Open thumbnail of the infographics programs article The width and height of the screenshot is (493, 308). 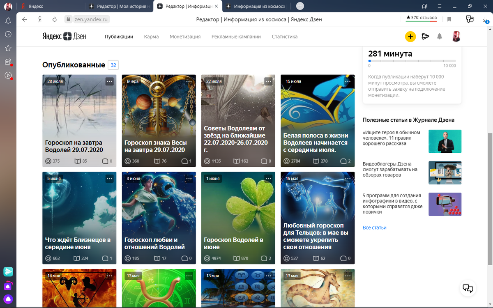[445, 204]
